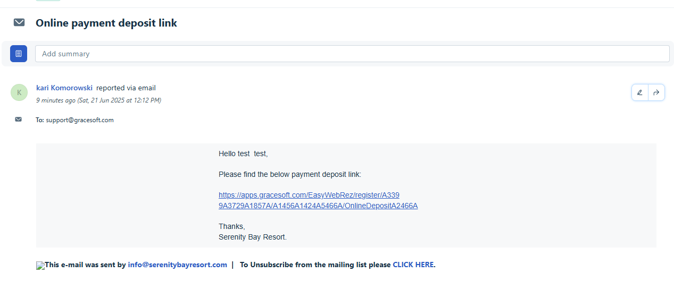Viewport: 674px width, 281px height.
Task: Click the small envelope icon beside To:
Action: (19, 120)
